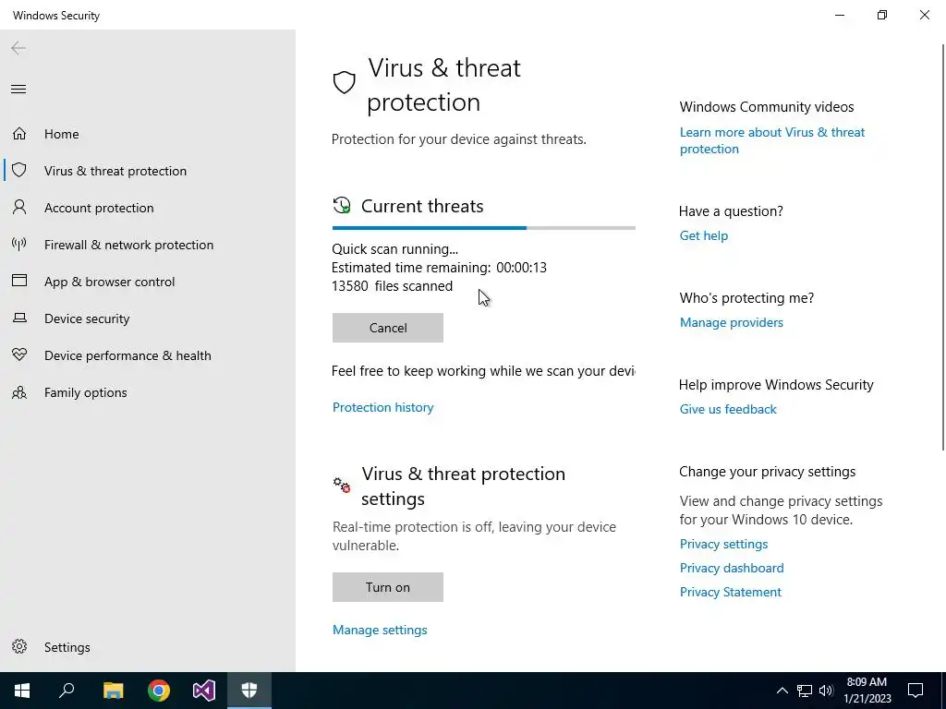Click the volume speaker tray icon

pyautogui.click(x=826, y=691)
